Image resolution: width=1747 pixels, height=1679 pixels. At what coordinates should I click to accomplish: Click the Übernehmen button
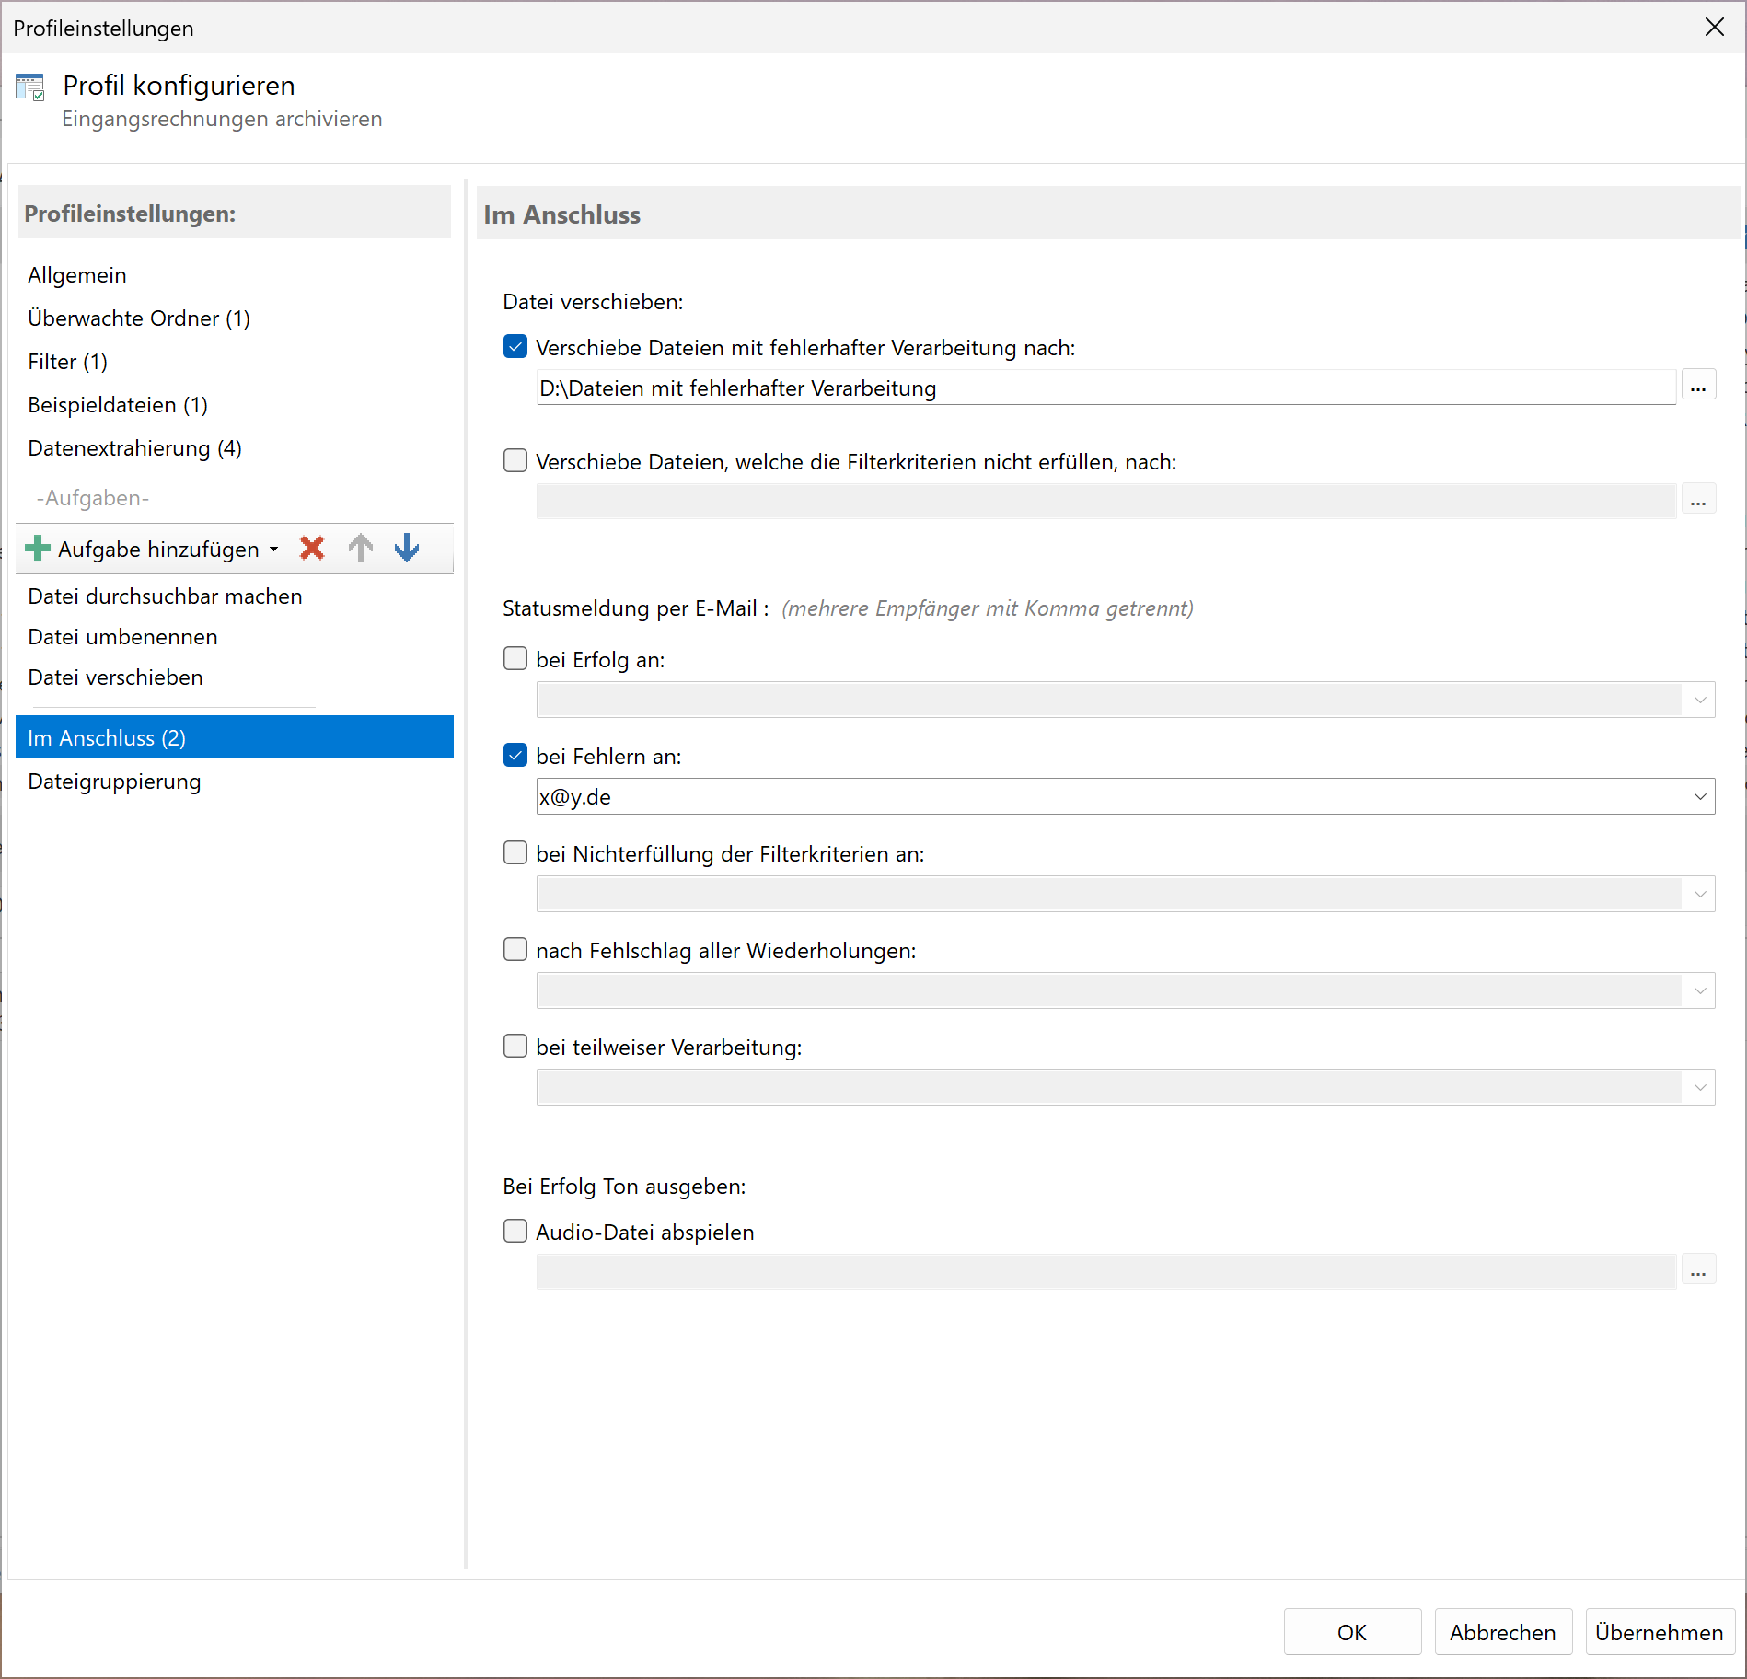(1659, 1632)
